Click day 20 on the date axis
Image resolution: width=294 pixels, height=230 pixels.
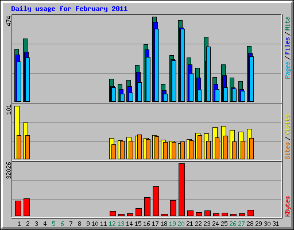point(181,224)
